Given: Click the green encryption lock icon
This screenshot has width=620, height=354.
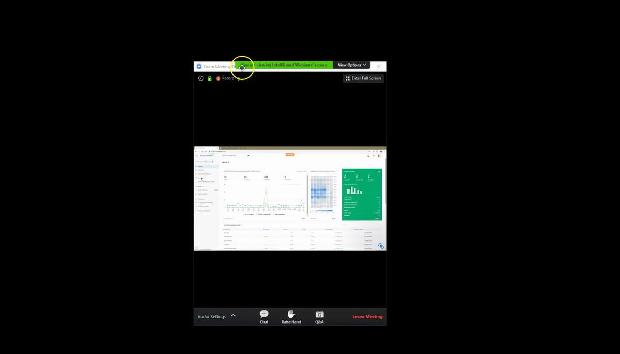Looking at the screenshot, I should tap(209, 78).
